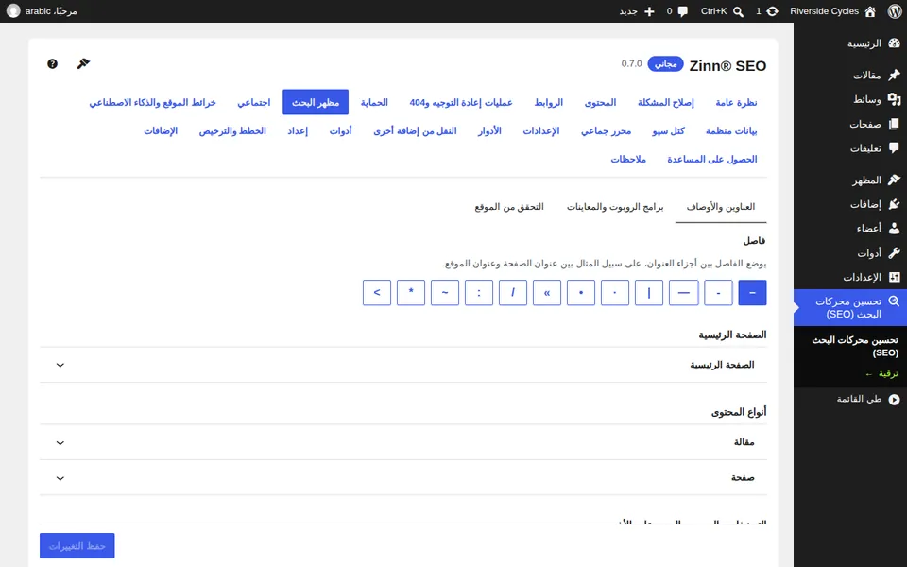Open the updates refresh icon
This screenshot has width=907, height=567.
(772, 11)
